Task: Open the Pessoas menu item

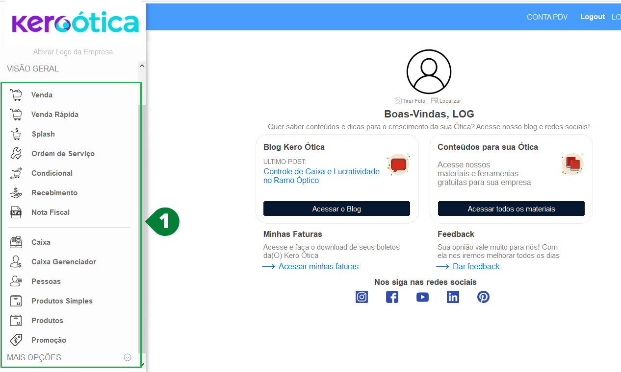Action: tap(46, 281)
